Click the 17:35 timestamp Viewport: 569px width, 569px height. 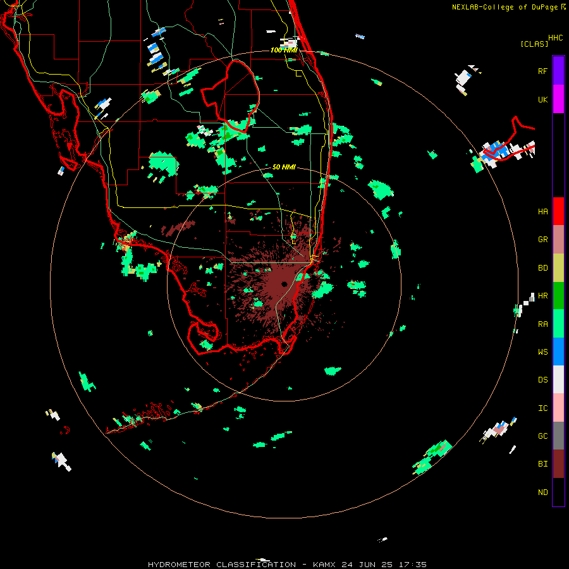(413, 565)
